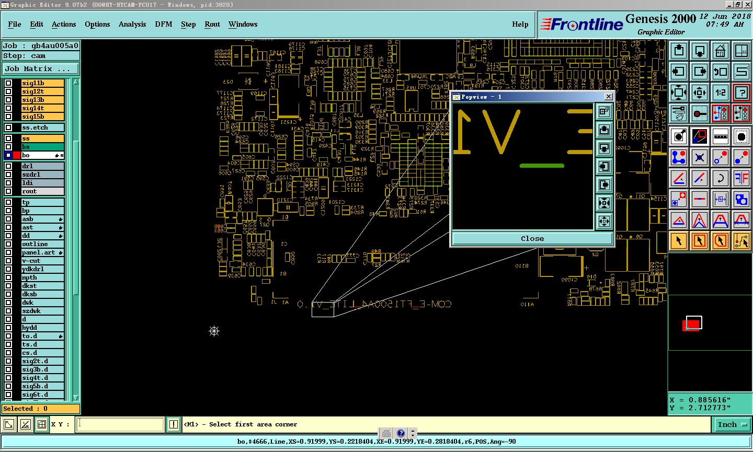
Task: Select the layer named sig14t
Action: [42, 108]
